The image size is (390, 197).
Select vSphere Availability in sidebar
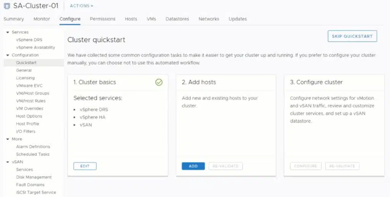pos(35,48)
